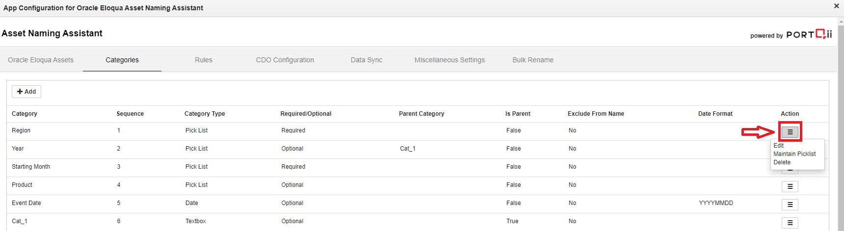Open the Bulk Rename tab
This screenshot has height=231, width=844.
[x=533, y=60]
